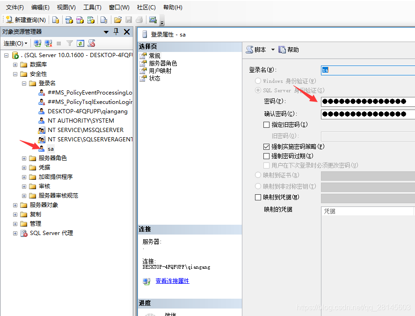Uncheck 强制实施密码策略 checkbox
The width and height of the screenshot is (415, 316).
(x=267, y=147)
